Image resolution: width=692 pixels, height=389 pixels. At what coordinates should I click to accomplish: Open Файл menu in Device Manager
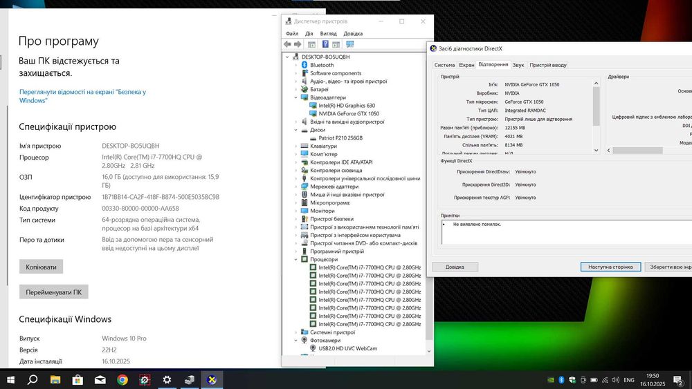292,33
